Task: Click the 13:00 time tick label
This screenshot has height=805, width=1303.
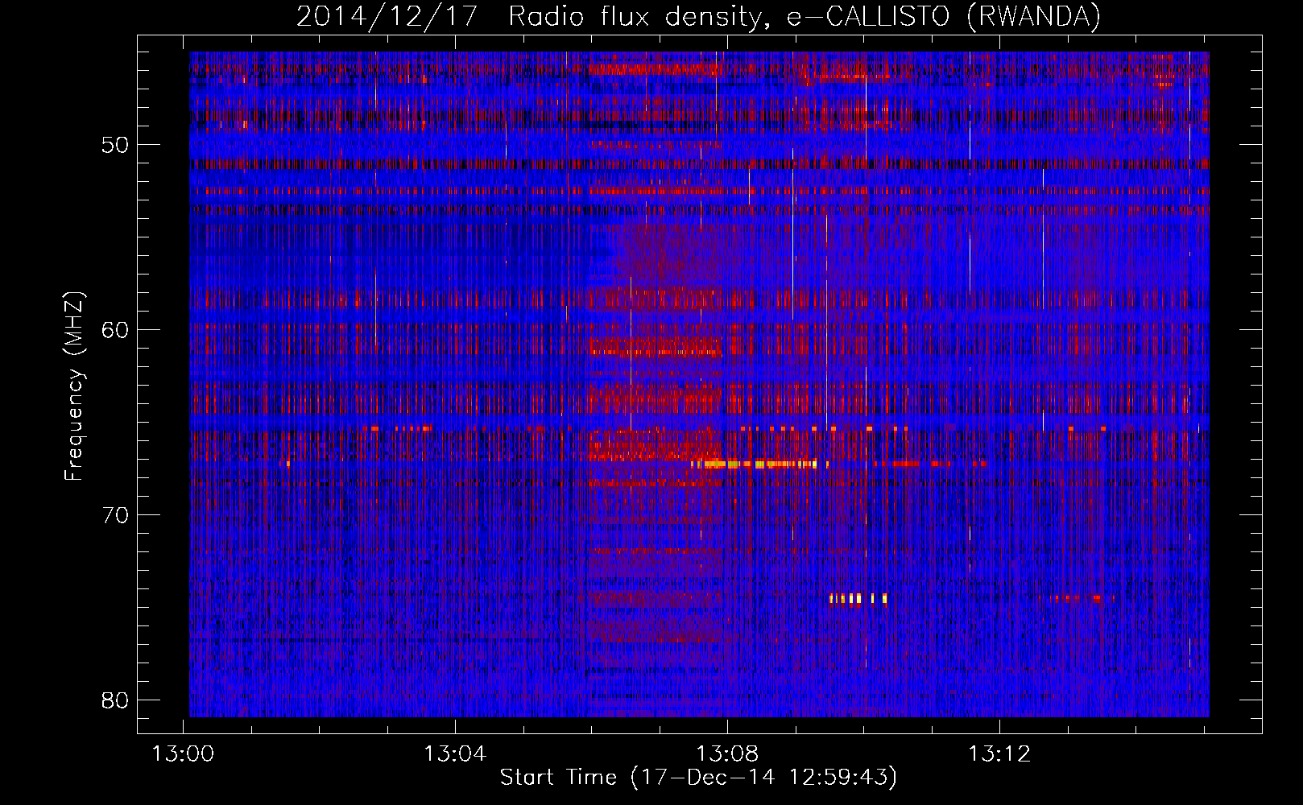Action: (x=184, y=754)
